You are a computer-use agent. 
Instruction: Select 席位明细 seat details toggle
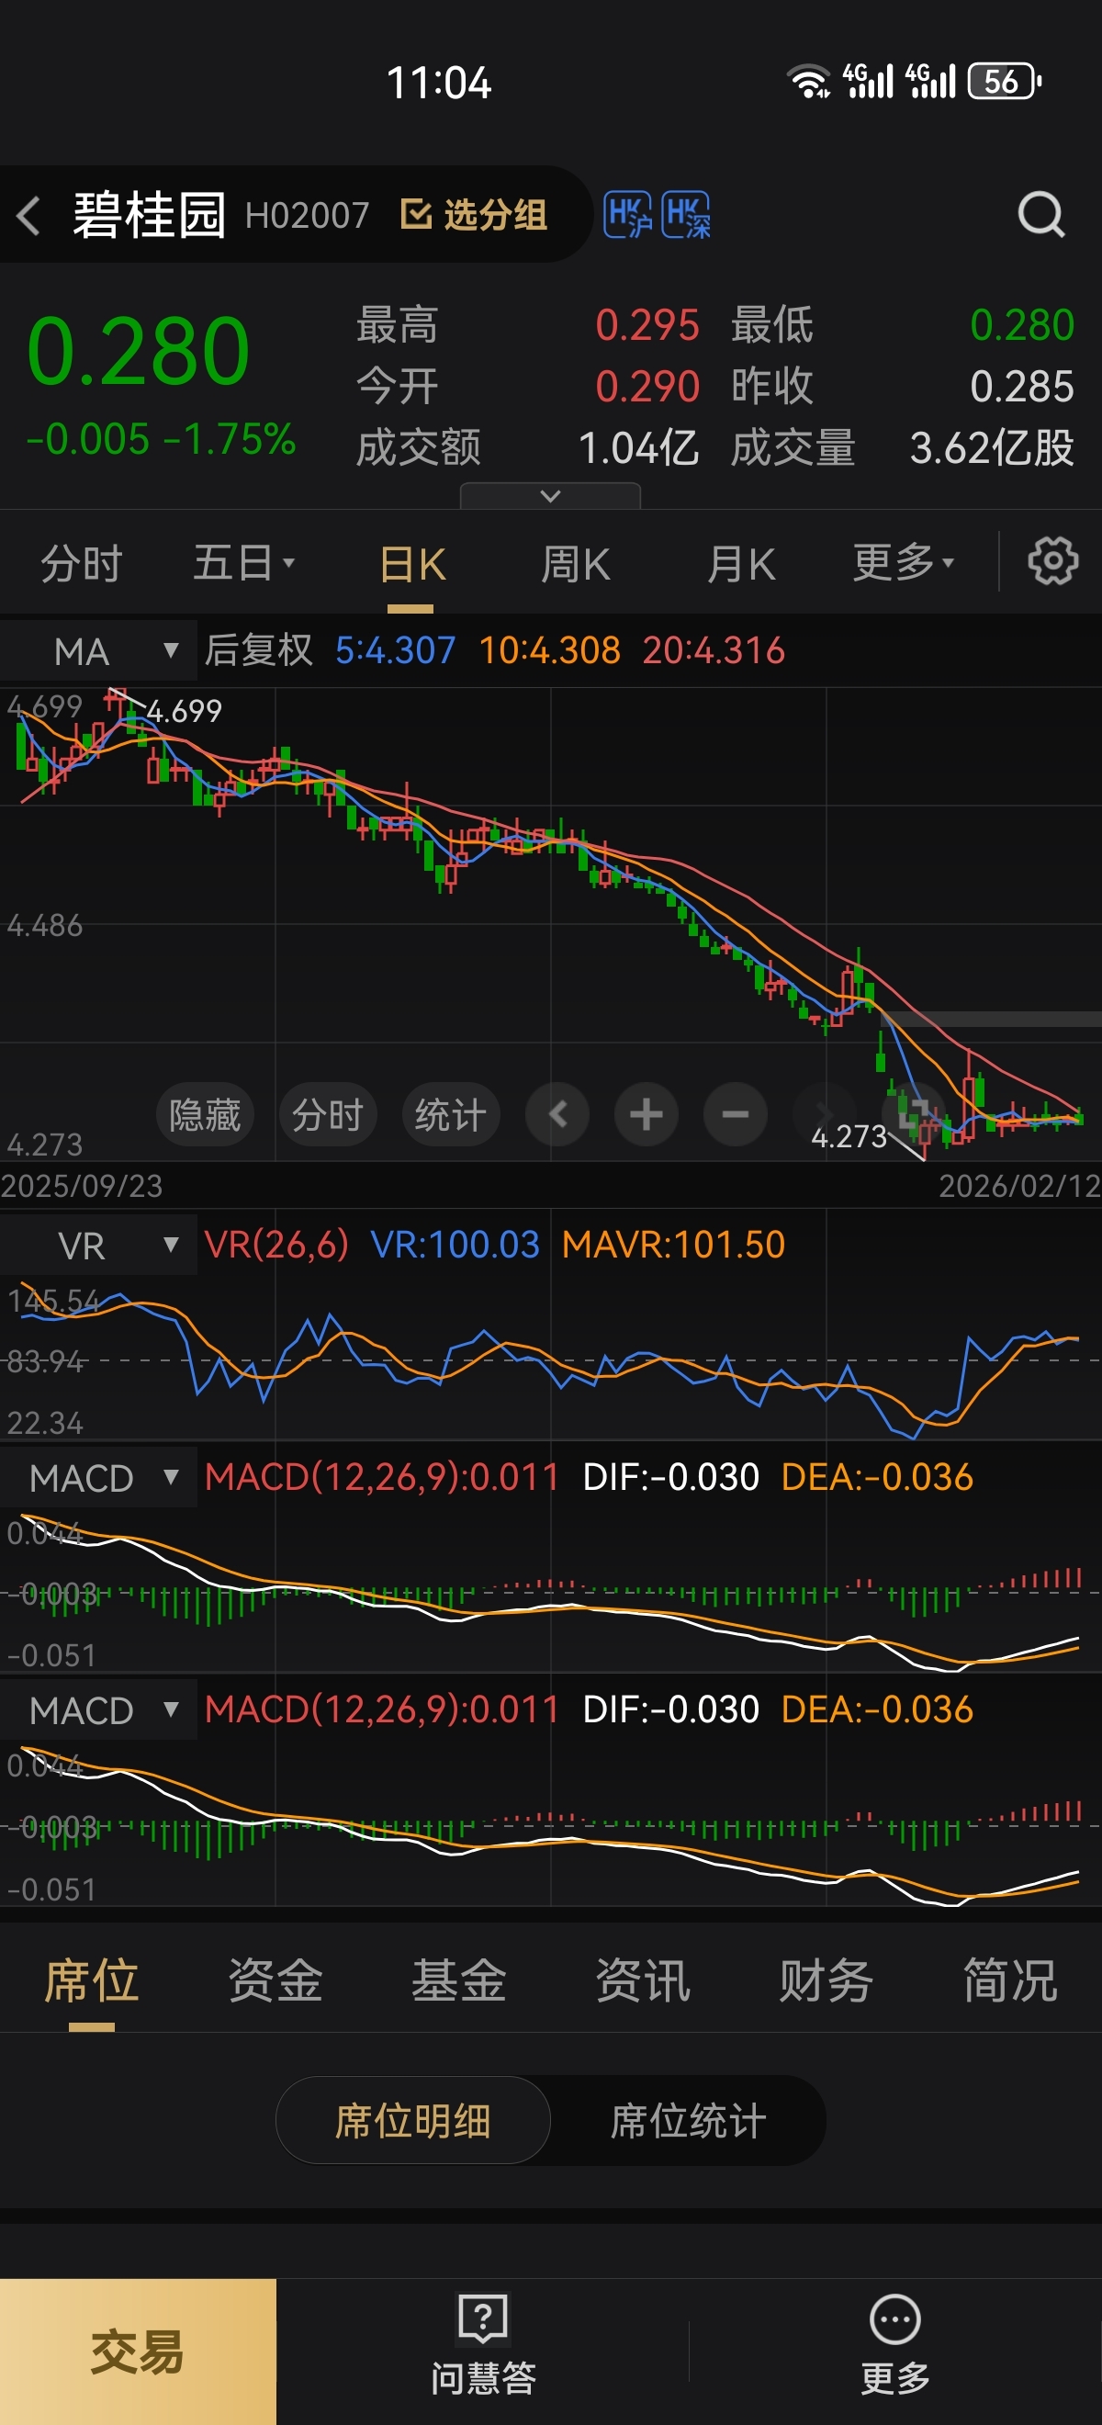(x=413, y=2121)
